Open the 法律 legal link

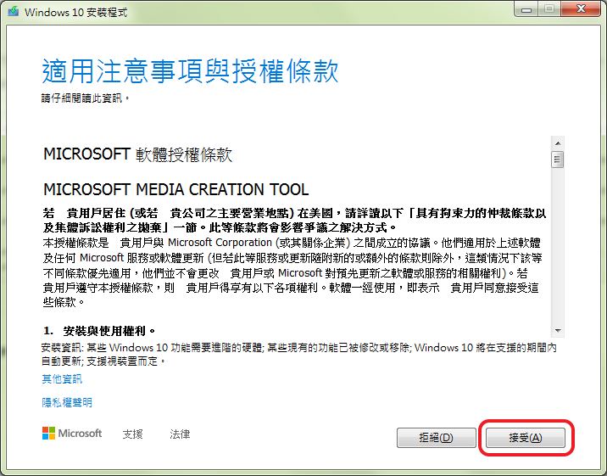click(x=180, y=434)
